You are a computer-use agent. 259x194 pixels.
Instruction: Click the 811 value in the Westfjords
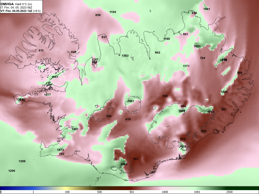[x=41, y=50]
